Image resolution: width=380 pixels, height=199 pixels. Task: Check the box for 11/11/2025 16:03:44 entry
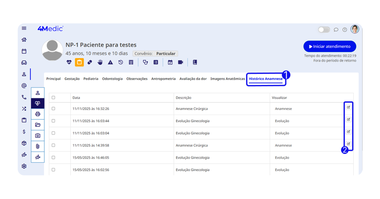53,121
